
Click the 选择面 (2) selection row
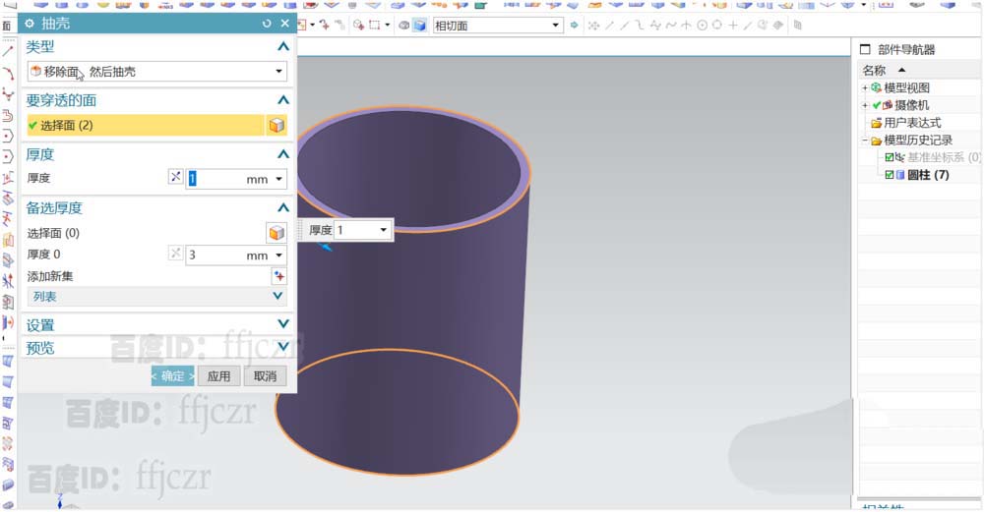(x=146, y=126)
